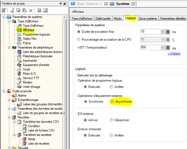
Task: Collapse the Paramètres de système node
Action: coord(4,17)
